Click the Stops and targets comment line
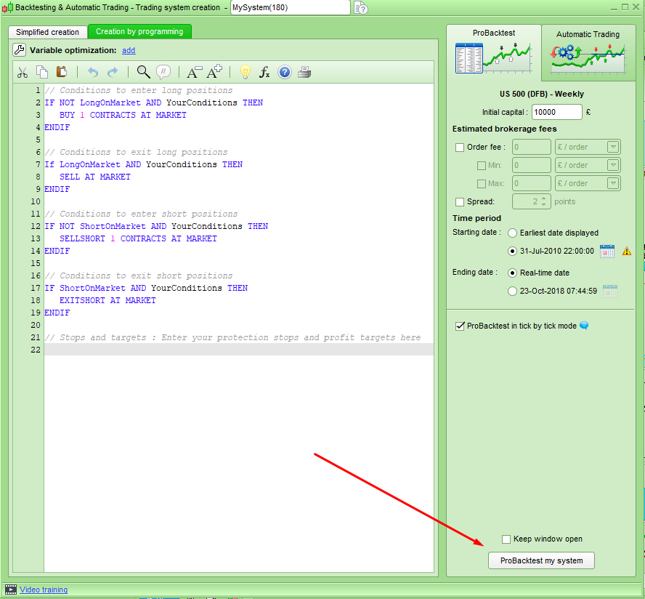This screenshot has width=645, height=599. click(233, 337)
